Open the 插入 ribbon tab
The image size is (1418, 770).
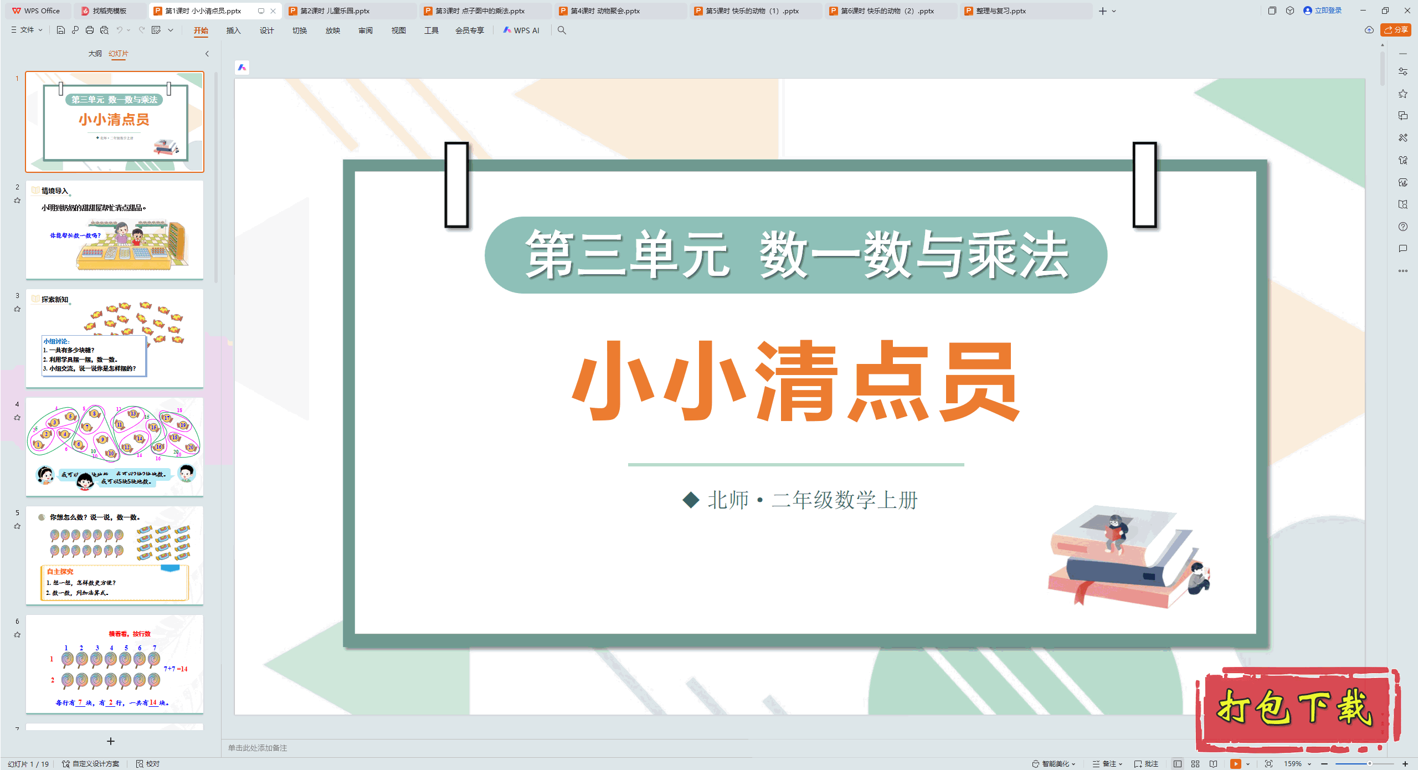[233, 30]
